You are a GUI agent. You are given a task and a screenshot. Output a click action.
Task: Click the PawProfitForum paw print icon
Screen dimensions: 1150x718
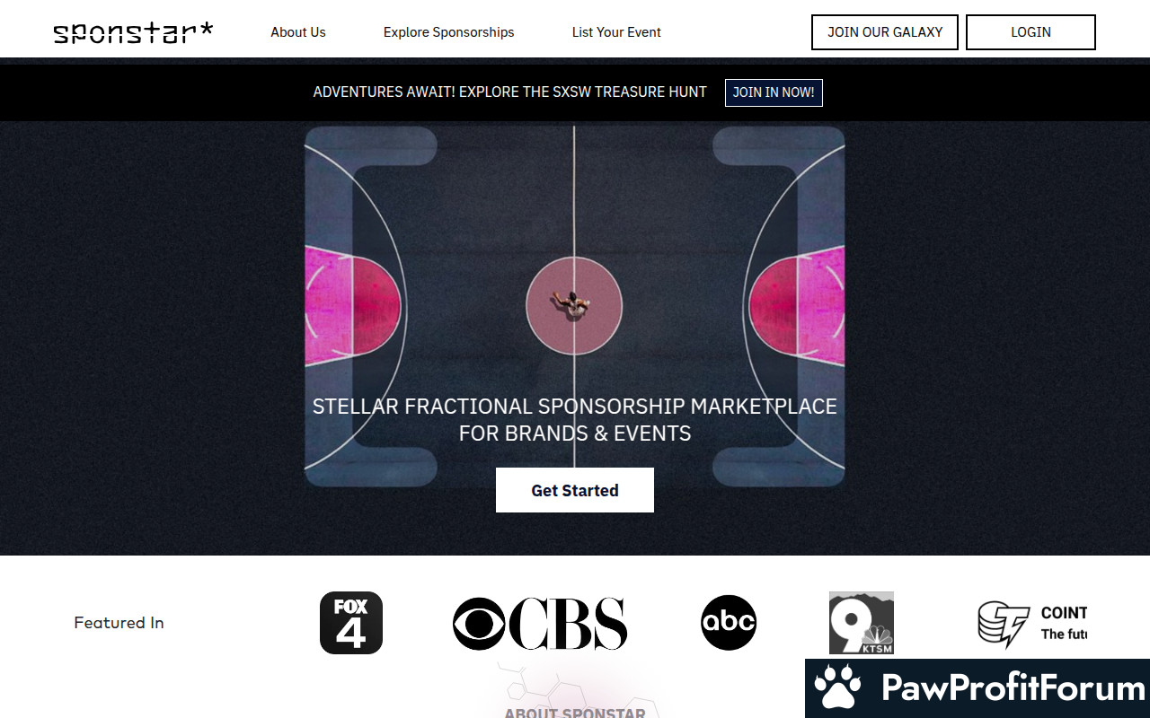[x=837, y=687]
